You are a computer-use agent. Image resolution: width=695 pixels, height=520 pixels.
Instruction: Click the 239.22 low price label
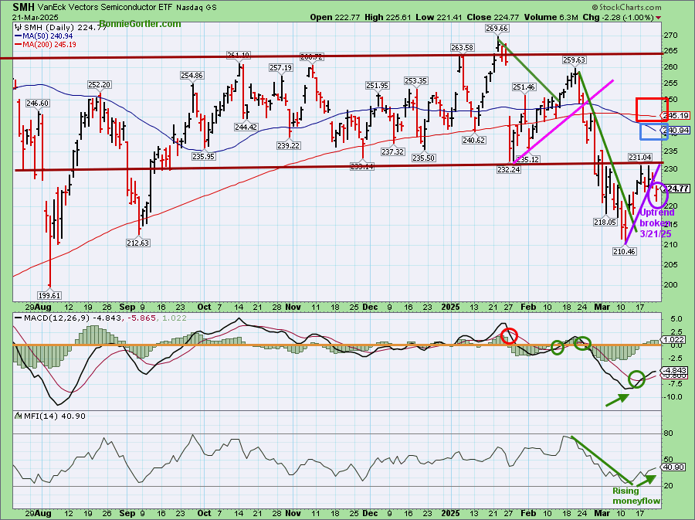[289, 145]
